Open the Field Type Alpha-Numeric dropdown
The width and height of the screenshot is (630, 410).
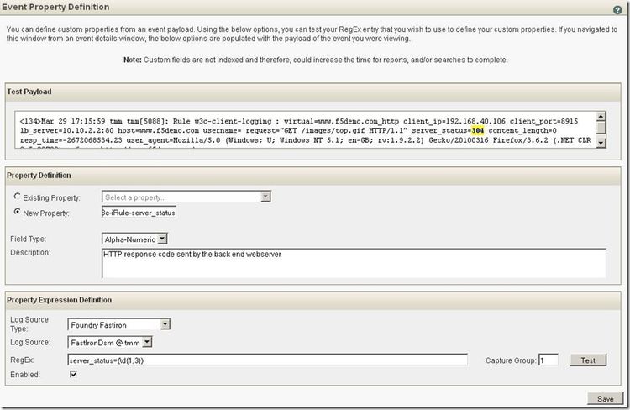[x=134, y=239]
